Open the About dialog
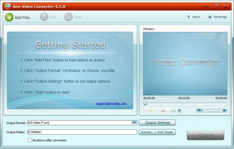This screenshot has width=234, height=149. coord(193,17)
